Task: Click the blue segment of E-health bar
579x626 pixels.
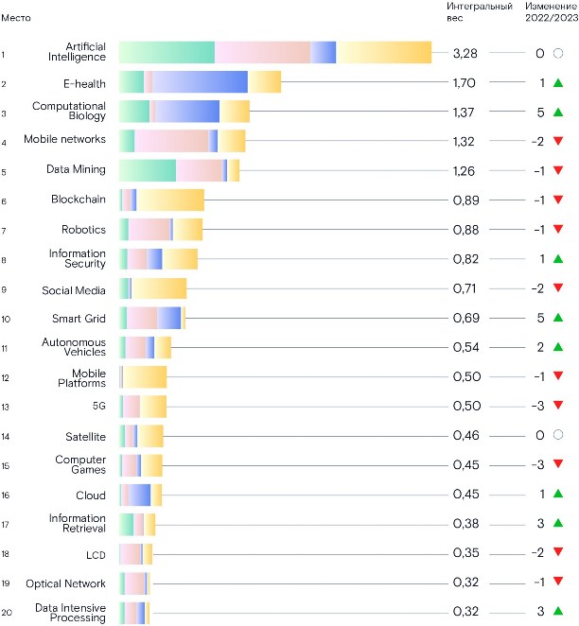Action: coord(200,82)
